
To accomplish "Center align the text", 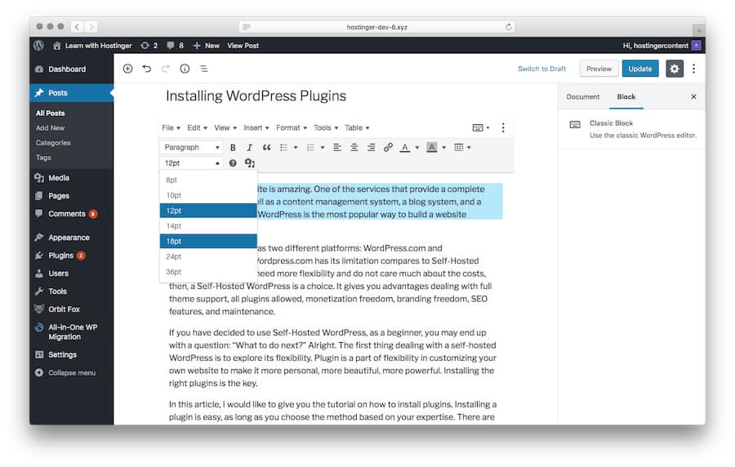I will [354, 148].
